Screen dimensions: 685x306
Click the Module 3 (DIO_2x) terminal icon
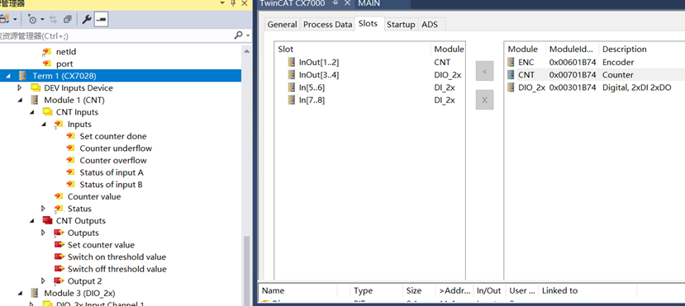tap(34, 293)
